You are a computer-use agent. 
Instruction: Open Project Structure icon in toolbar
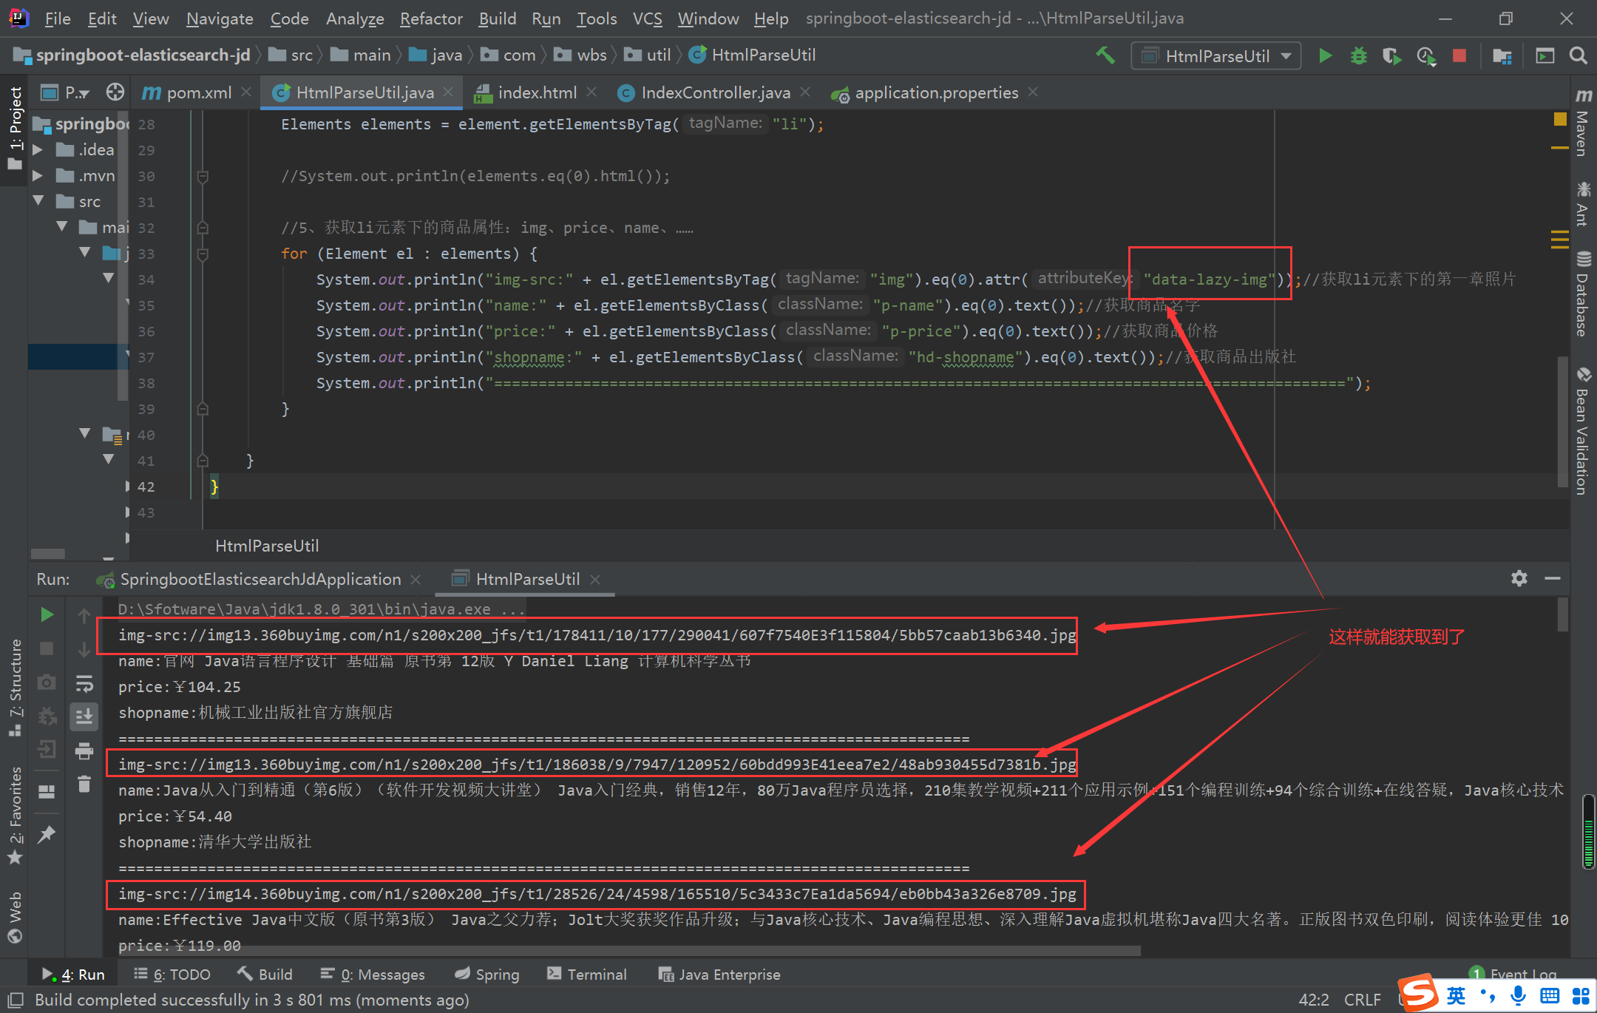point(1502,55)
